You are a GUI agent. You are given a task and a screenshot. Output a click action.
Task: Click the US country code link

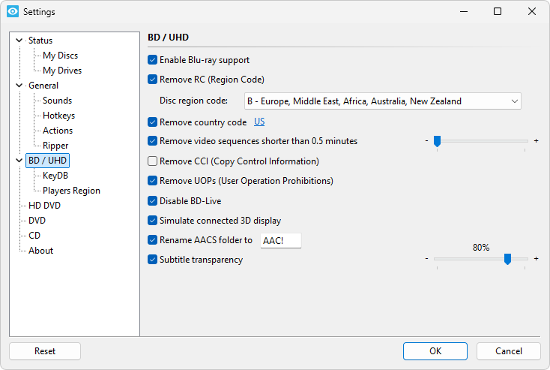pyautogui.click(x=259, y=122)
